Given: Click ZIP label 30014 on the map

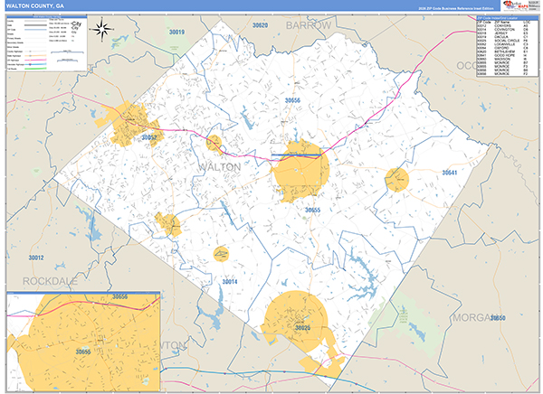Looking at the screenshot, I should point(230,282).
